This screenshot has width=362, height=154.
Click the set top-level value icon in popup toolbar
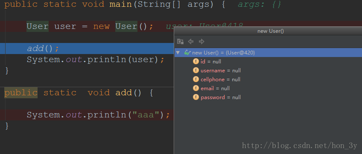[180, 41]
